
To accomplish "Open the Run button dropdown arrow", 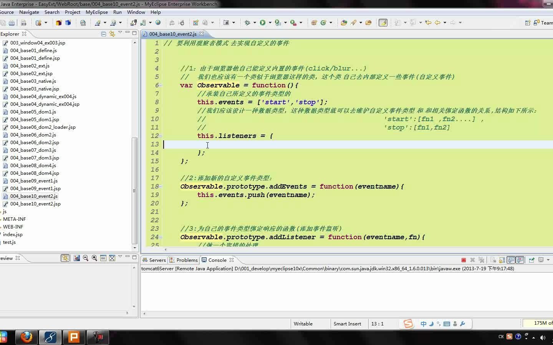I will 270,23.
